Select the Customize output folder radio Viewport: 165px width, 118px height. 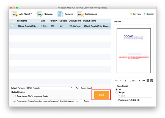click(15, 101)
